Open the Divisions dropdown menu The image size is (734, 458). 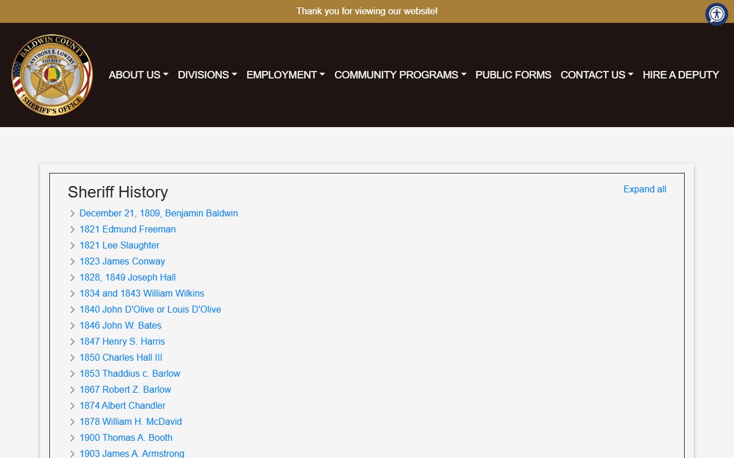click(208, 75)
